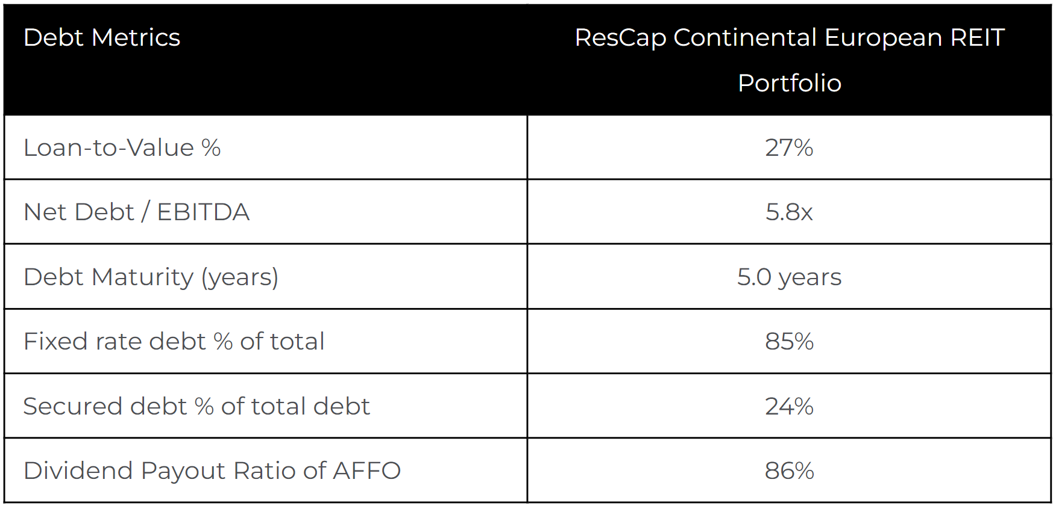Select the 5.8x value cell
This screenshot has width=1056, height=509.
coord(789,212)
